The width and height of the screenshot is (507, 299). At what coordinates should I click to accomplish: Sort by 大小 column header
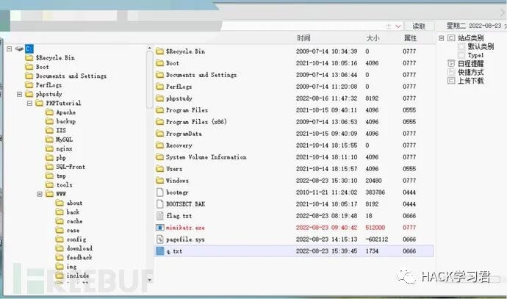click(373, 38)
